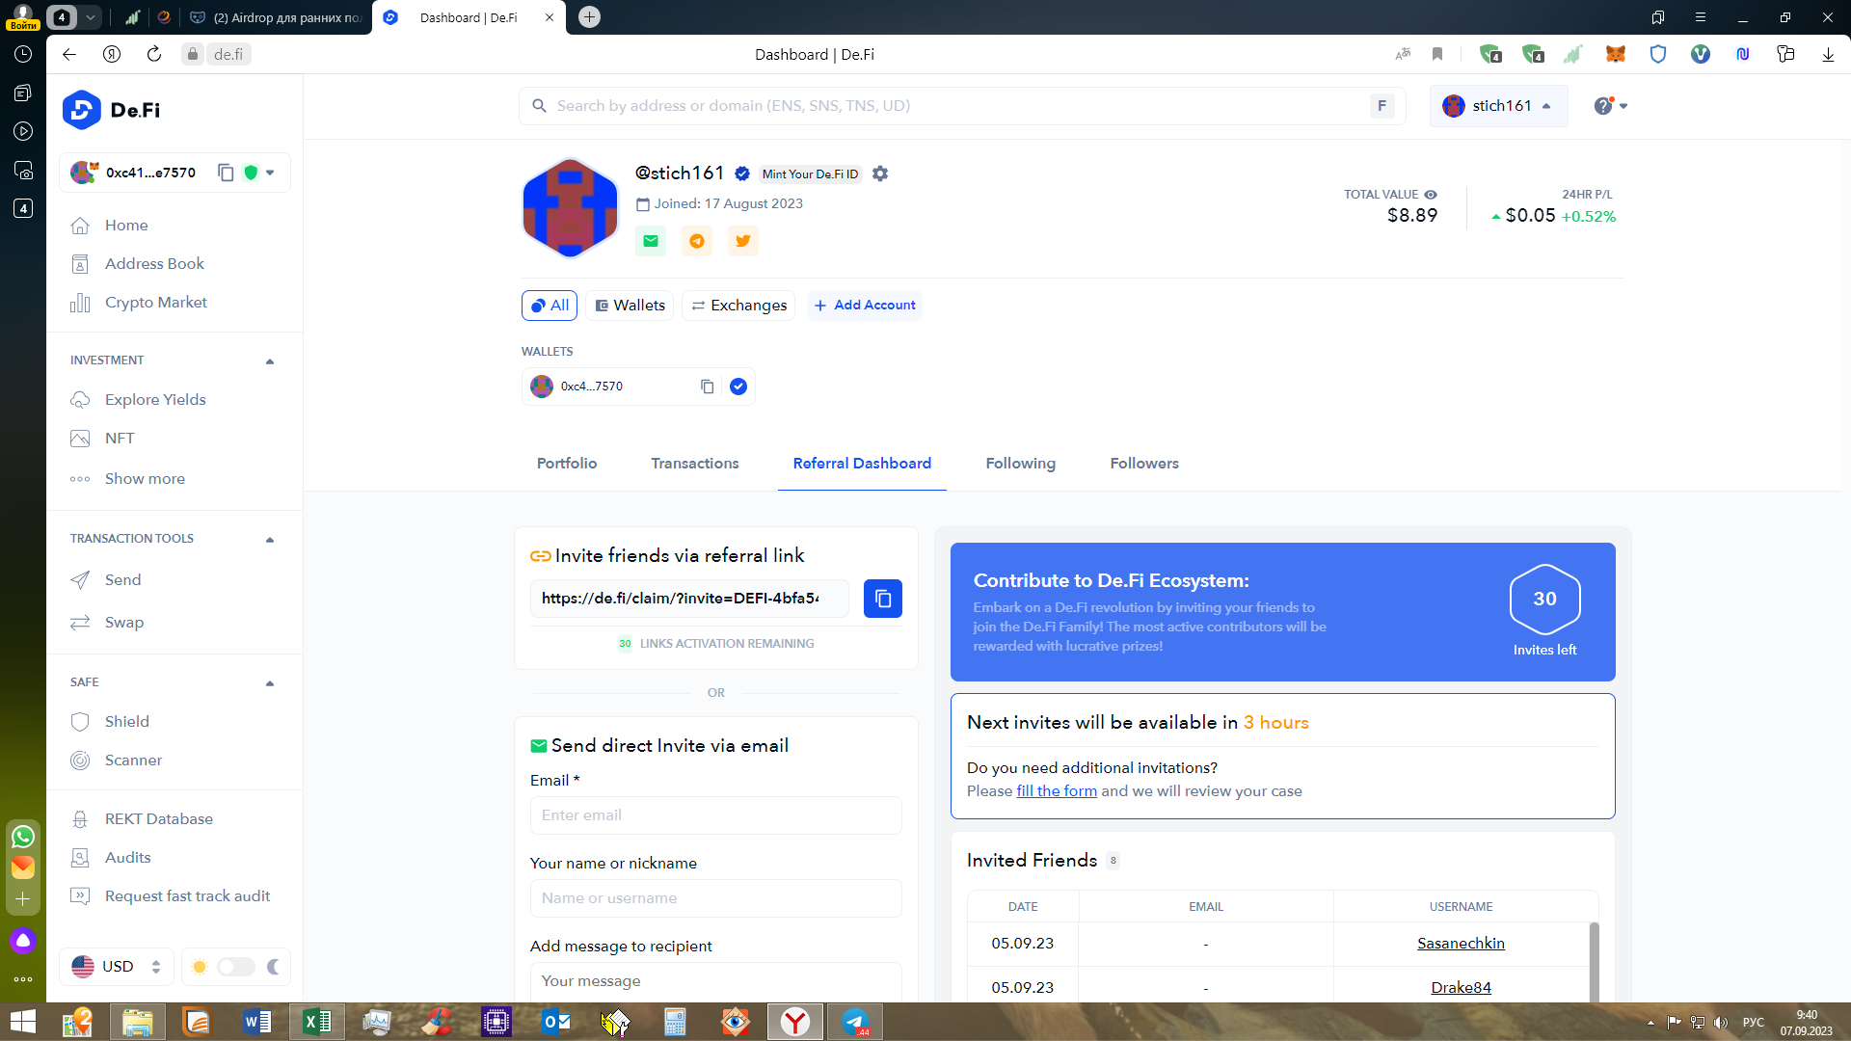Go to Explore Yields

pos(155,400)
